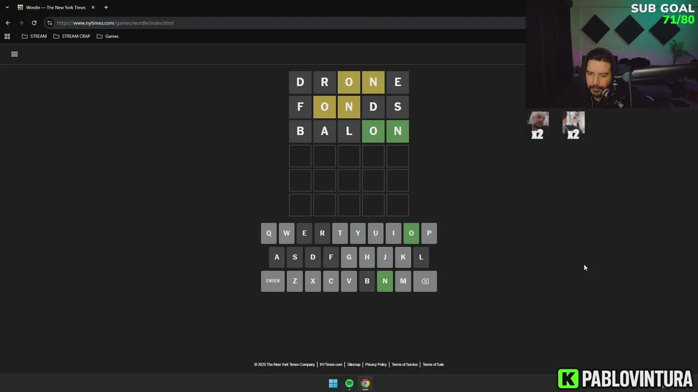Tap the F key on keyboard

[x=330, y=257]
